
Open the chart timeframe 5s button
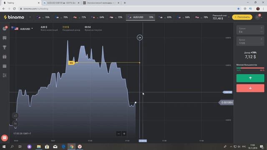15,123
